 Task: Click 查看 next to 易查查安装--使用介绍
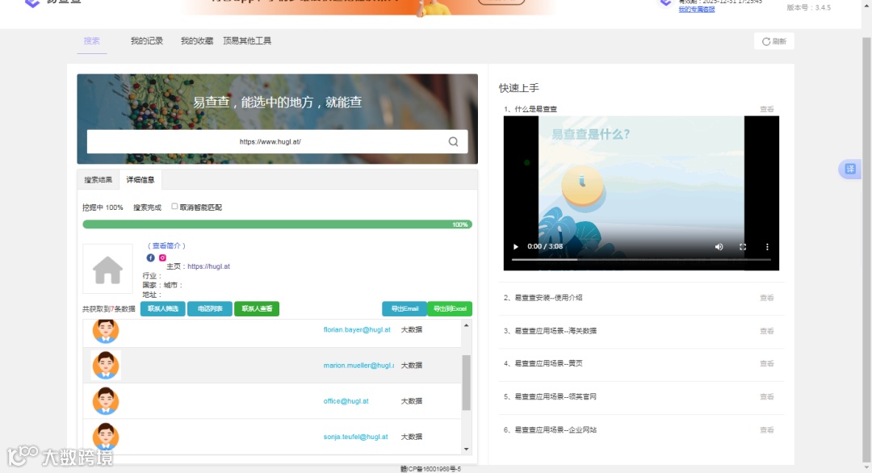pos(767,297)
